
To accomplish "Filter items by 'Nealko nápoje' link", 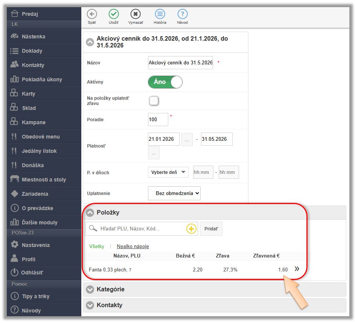I will [133, 247].
